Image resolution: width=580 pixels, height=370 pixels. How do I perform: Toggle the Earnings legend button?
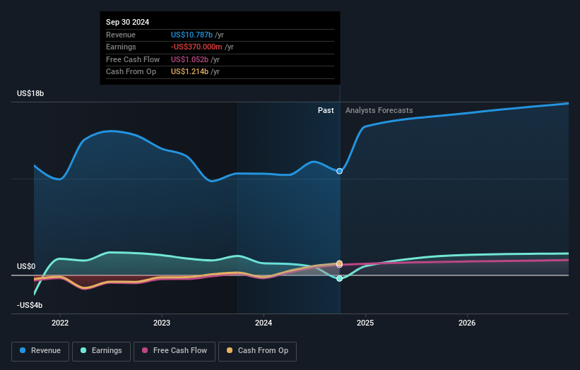tap(101, 351)
